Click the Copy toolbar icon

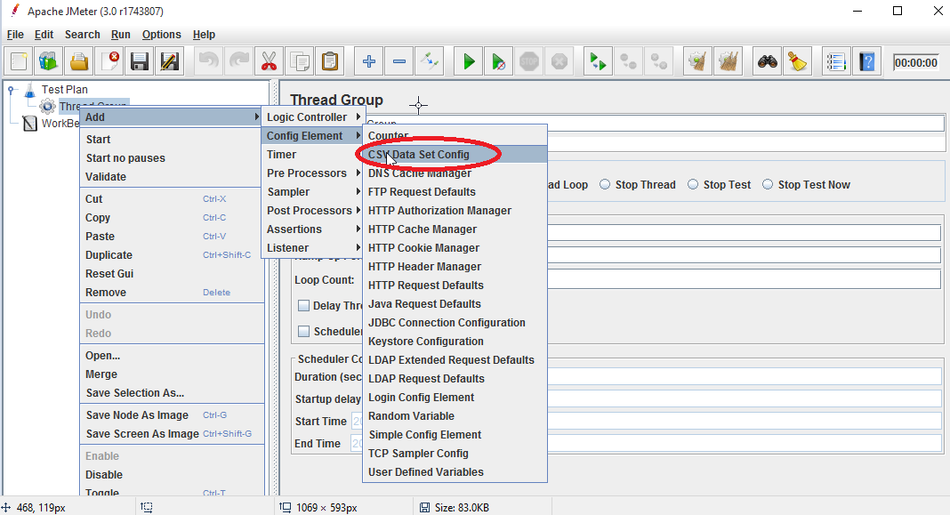click(x=300, y=61)
